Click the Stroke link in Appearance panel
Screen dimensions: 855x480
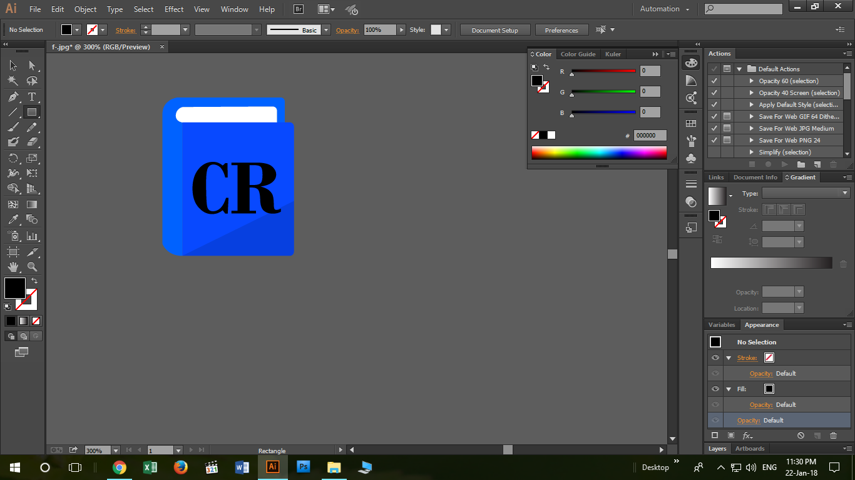click(747, 358)
